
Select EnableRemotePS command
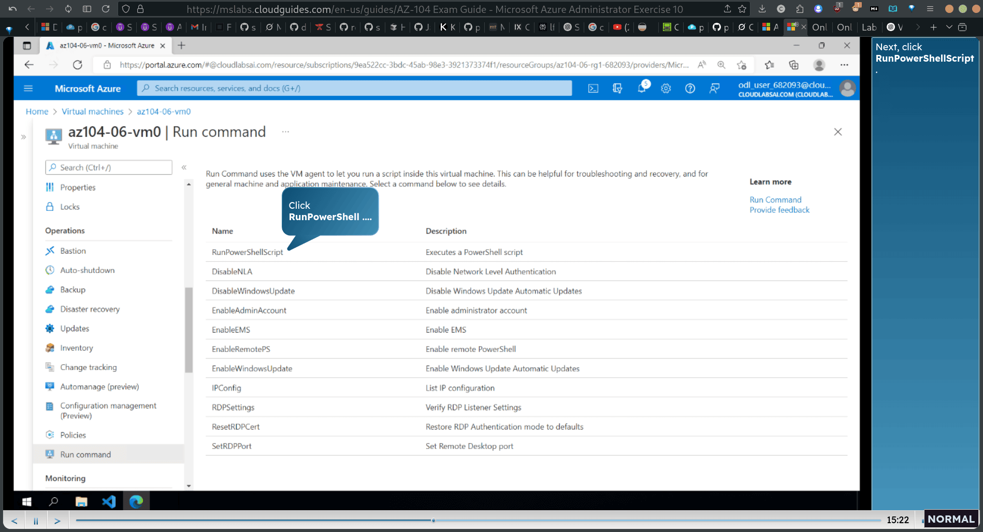241,349
